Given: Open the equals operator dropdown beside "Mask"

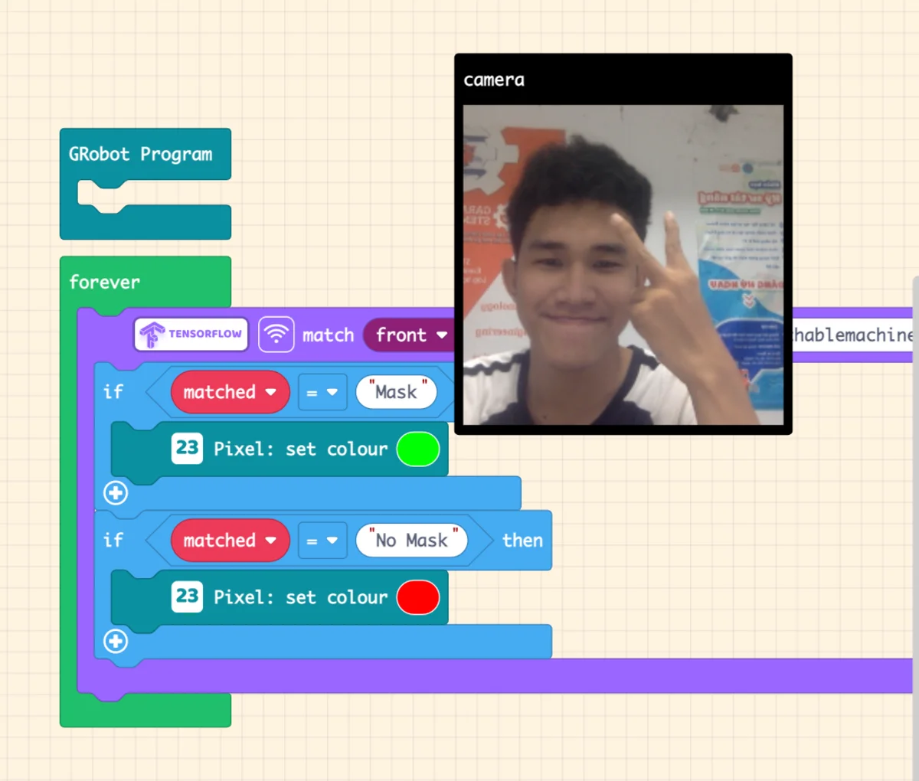Looking at the screenshot, I should click(x=322, y=392).
